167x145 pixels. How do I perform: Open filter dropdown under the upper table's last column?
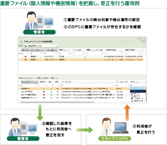point(140,53)
